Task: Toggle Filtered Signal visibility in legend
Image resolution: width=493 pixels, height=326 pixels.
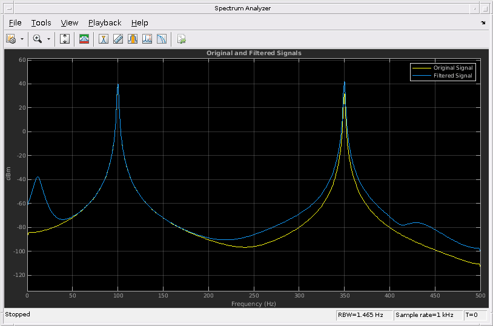Action: pos(452,76)
